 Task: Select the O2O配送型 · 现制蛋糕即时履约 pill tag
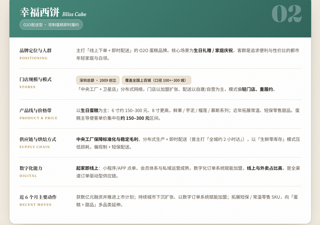coord(51,25)
